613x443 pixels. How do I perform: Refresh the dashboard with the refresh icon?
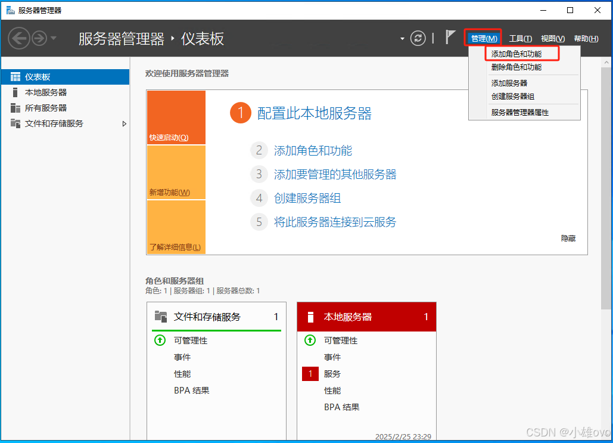(x=418, y=38)
